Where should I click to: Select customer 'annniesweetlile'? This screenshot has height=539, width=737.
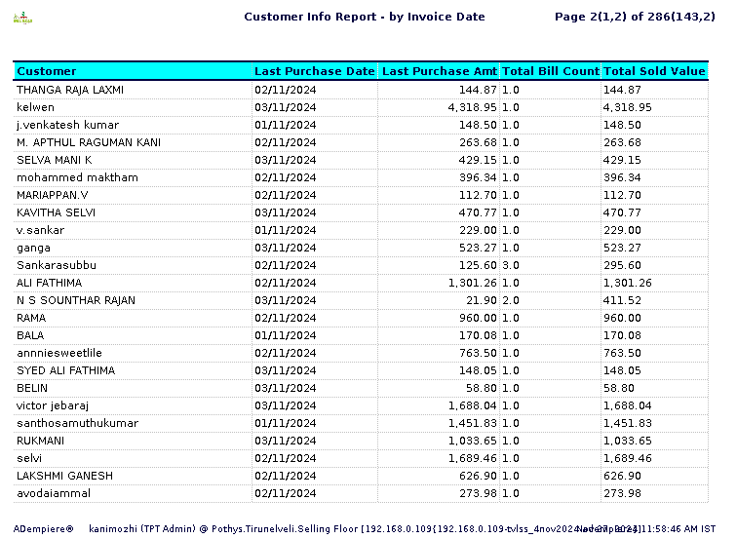(x=59, y=353)
